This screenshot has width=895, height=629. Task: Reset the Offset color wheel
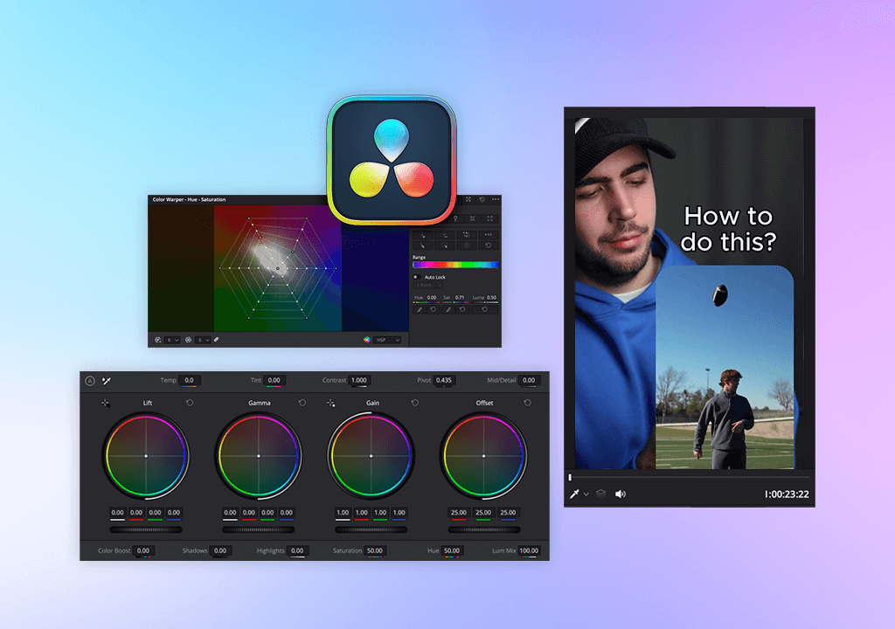click(x=527, y=403)
